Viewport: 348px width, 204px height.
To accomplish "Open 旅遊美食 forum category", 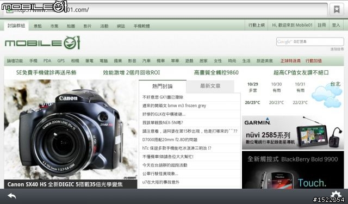I will pyautogui.click(x=265, y=60).
